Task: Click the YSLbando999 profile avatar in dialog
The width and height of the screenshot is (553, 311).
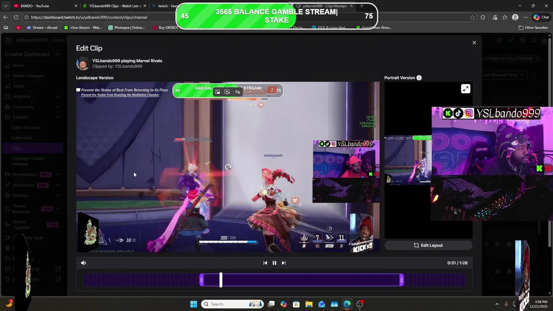Action: click(83, 63)
